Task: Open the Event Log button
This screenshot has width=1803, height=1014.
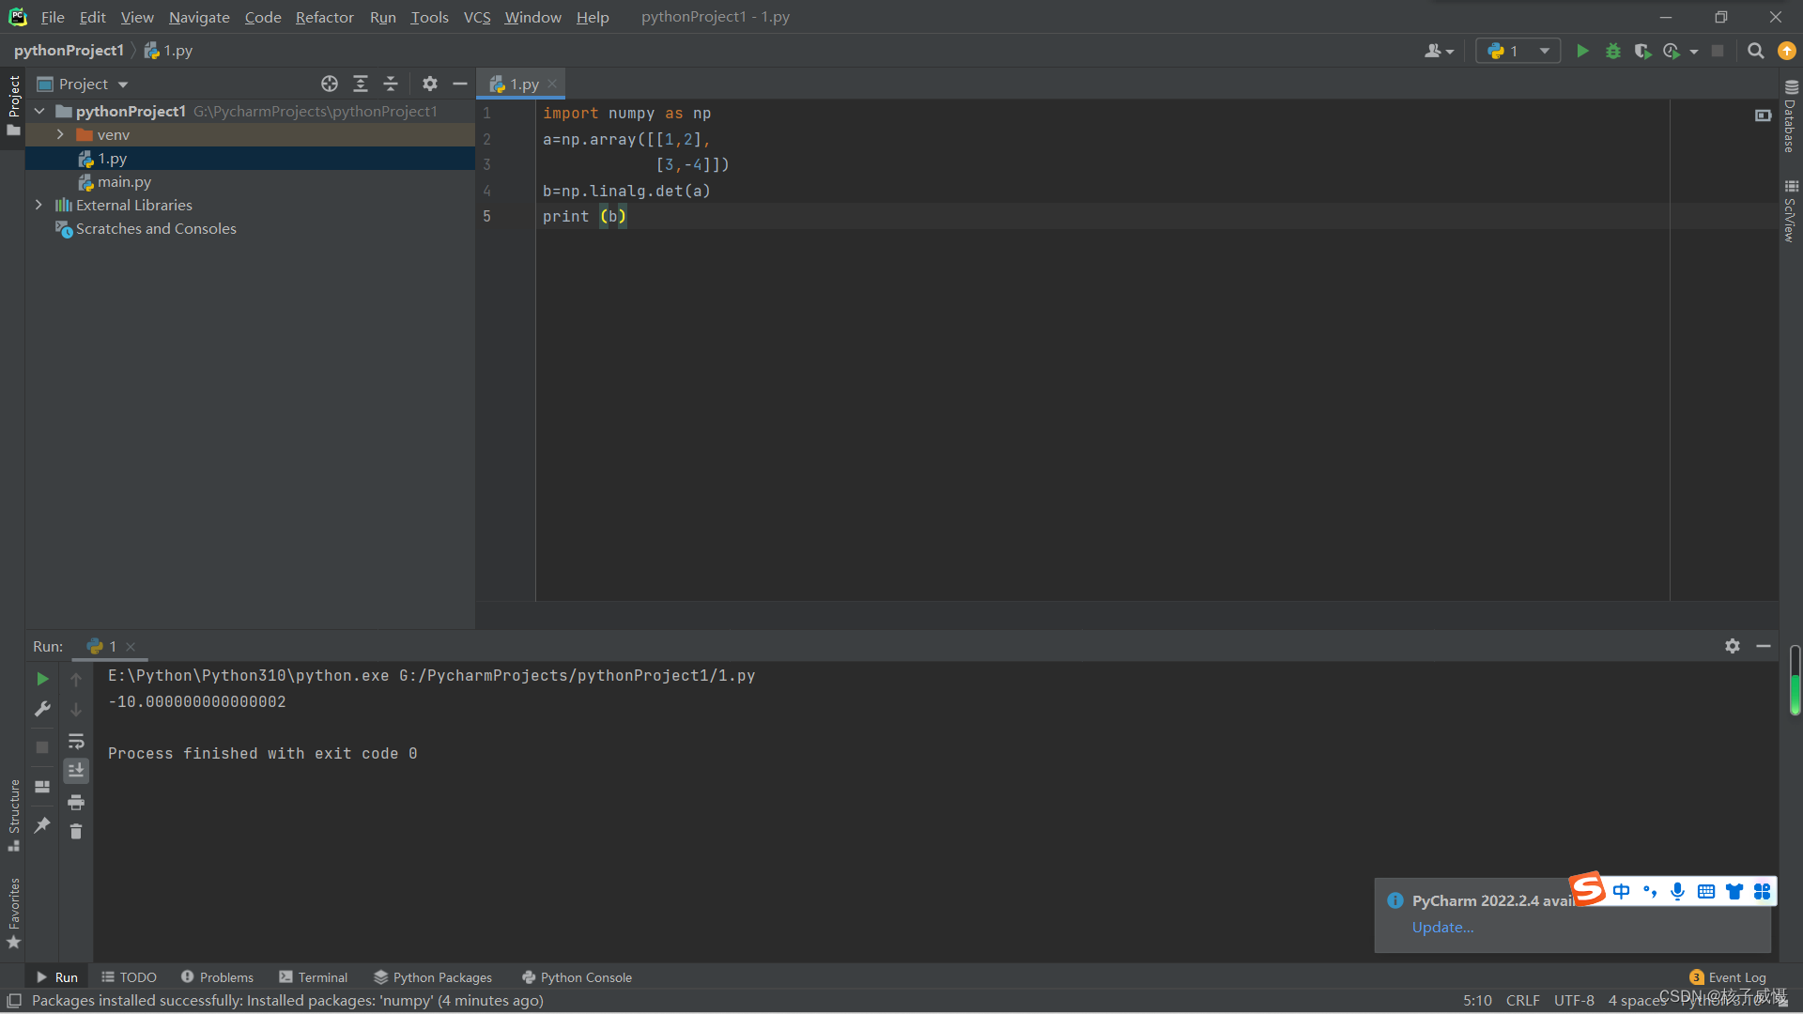Action: (x=1728, y=977)
